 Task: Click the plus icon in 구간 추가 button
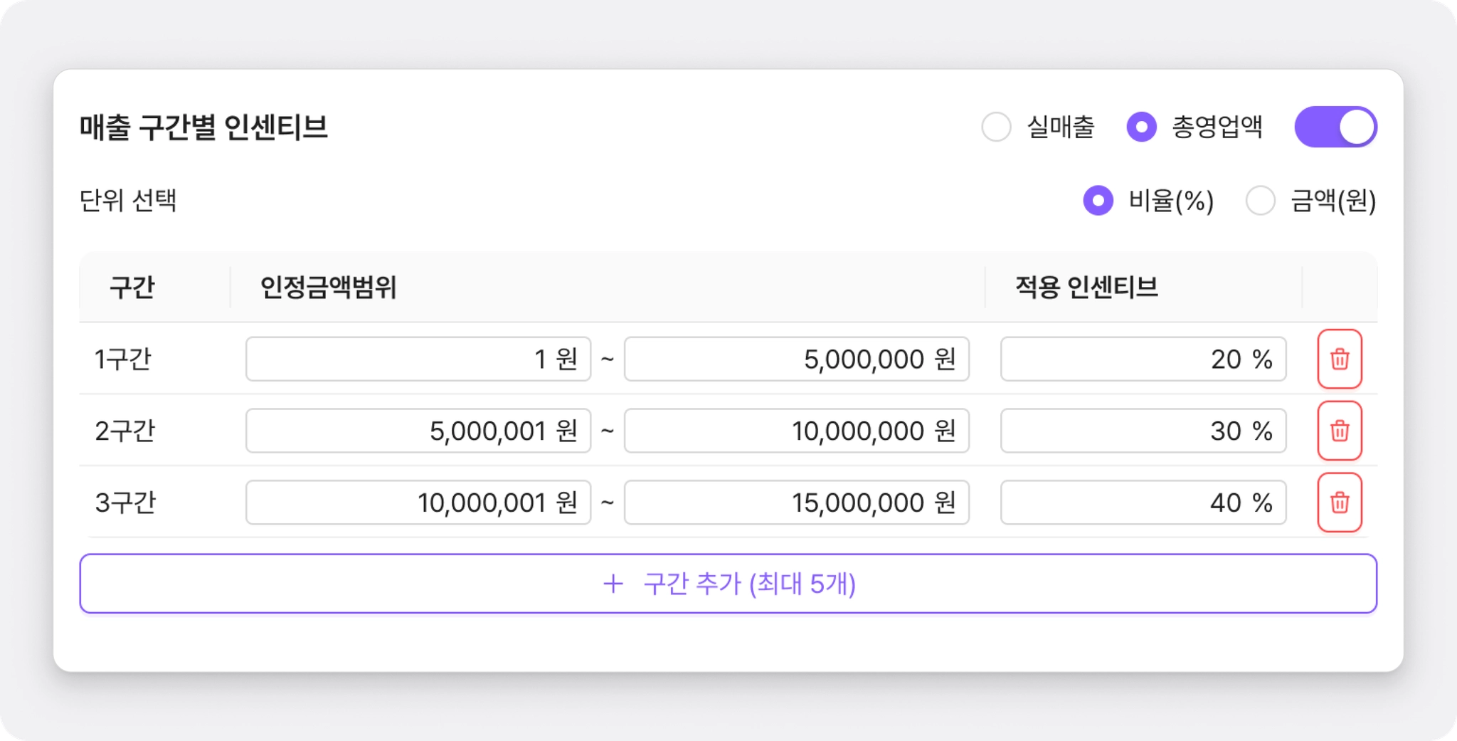click(613, 584)
